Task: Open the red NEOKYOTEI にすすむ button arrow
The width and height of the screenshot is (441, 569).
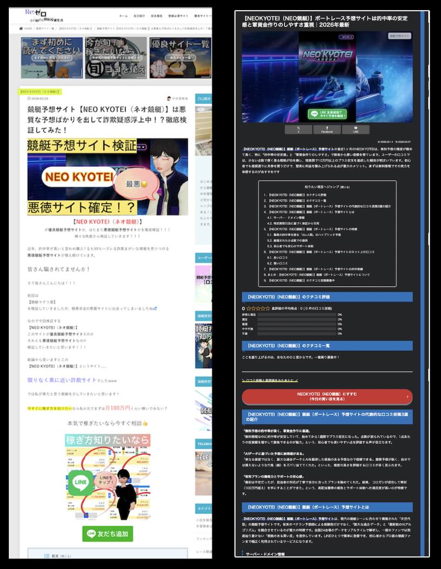Action: [x=407, y=396]
